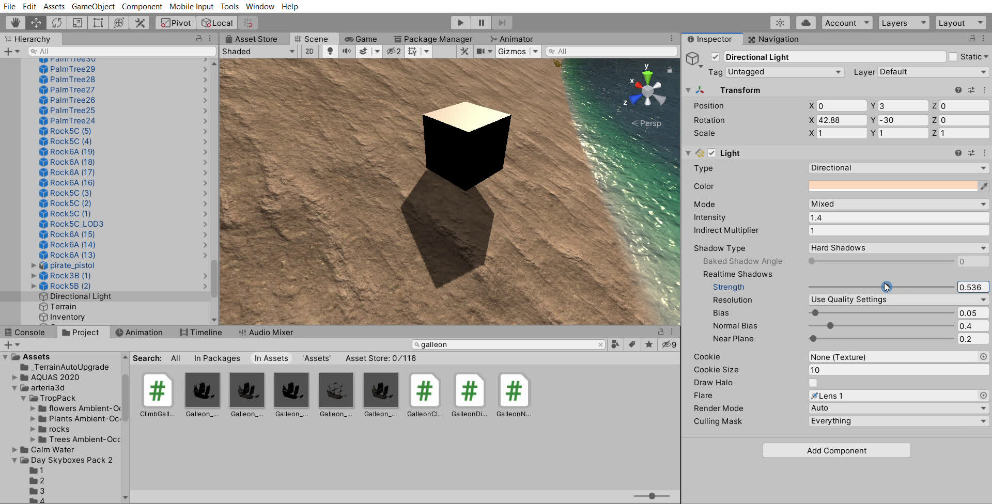Open the Shadow Type dropdown
Screen dimensions: 992x504
(x=897, y=248)
